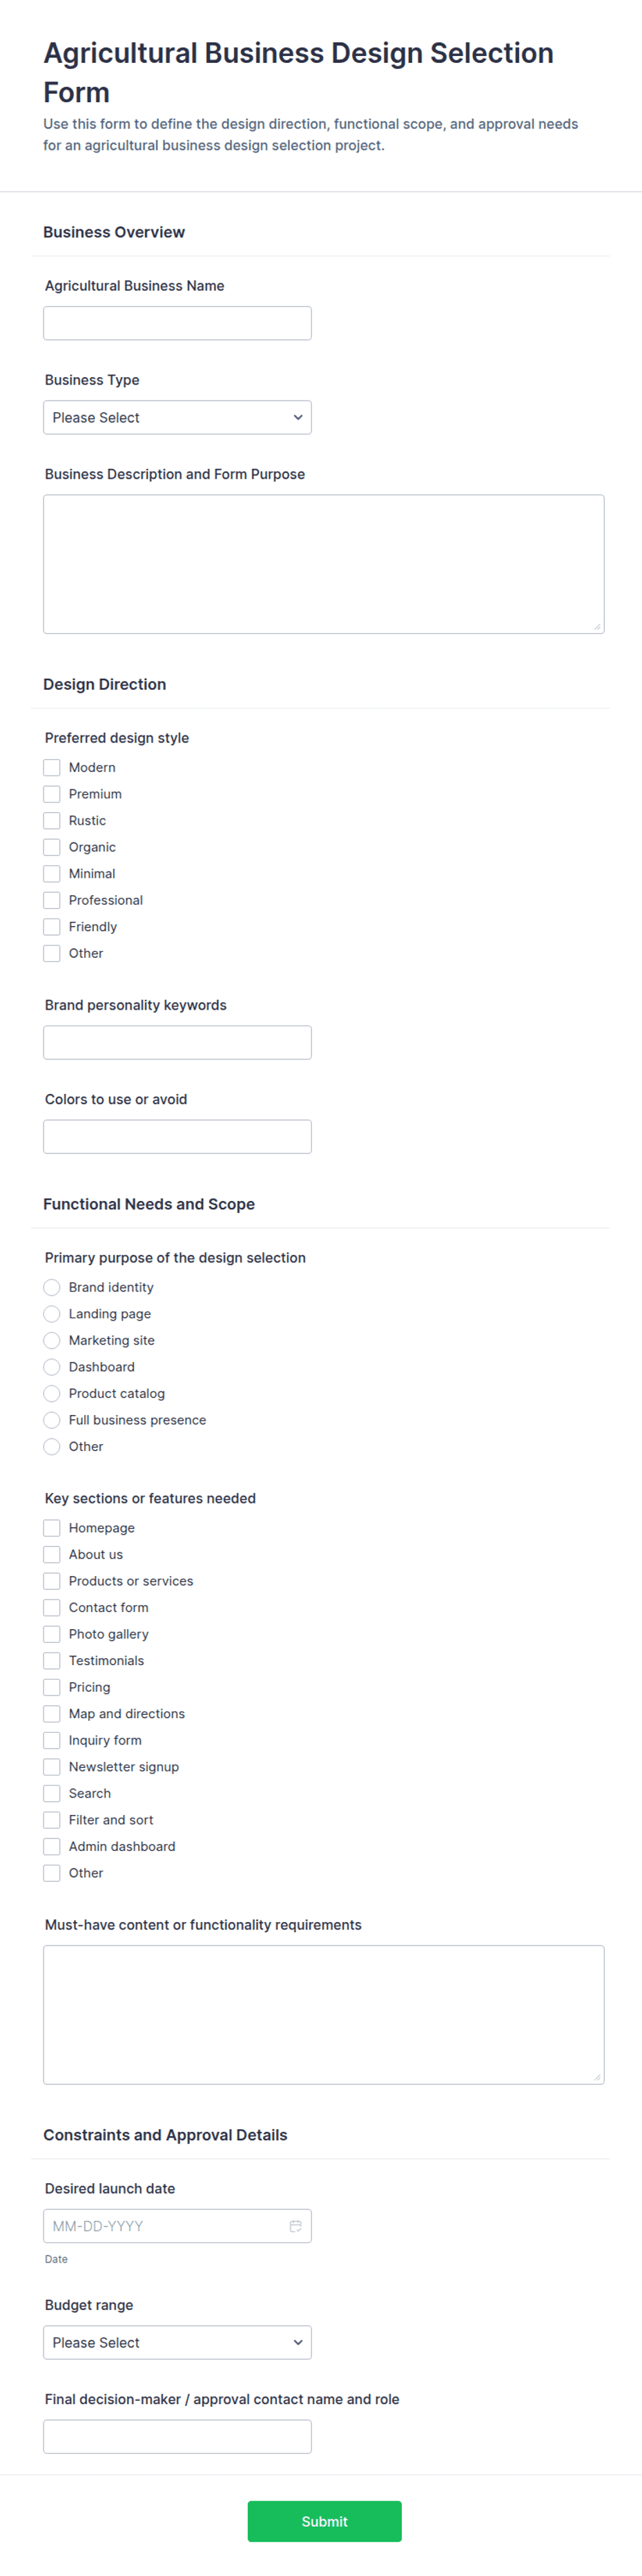Image resolution: width=642 pixels, height=2576 pixels.
Task: Choose the Dashboard radio option
Action: [52, 1367]
